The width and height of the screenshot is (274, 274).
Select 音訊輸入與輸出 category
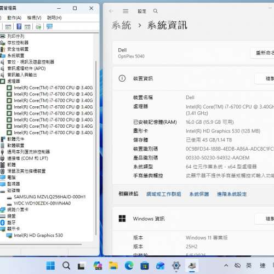coord(22,75)
